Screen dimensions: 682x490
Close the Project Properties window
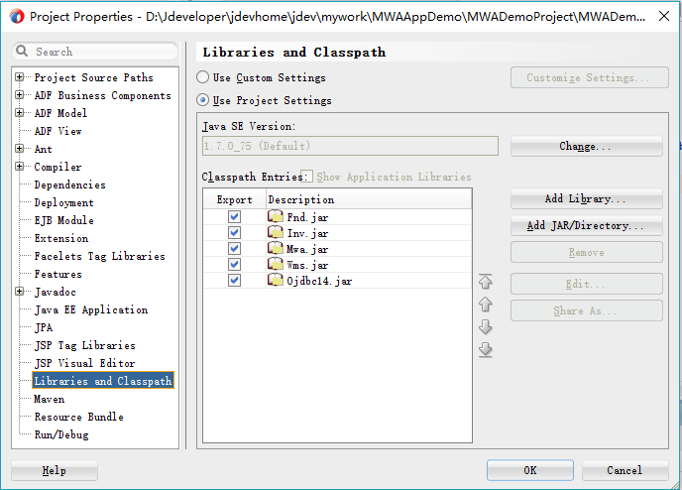(x=664, y=17)
